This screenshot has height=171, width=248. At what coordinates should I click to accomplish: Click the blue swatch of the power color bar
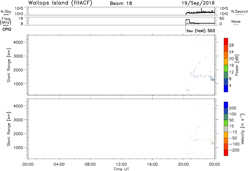[226, 89]
